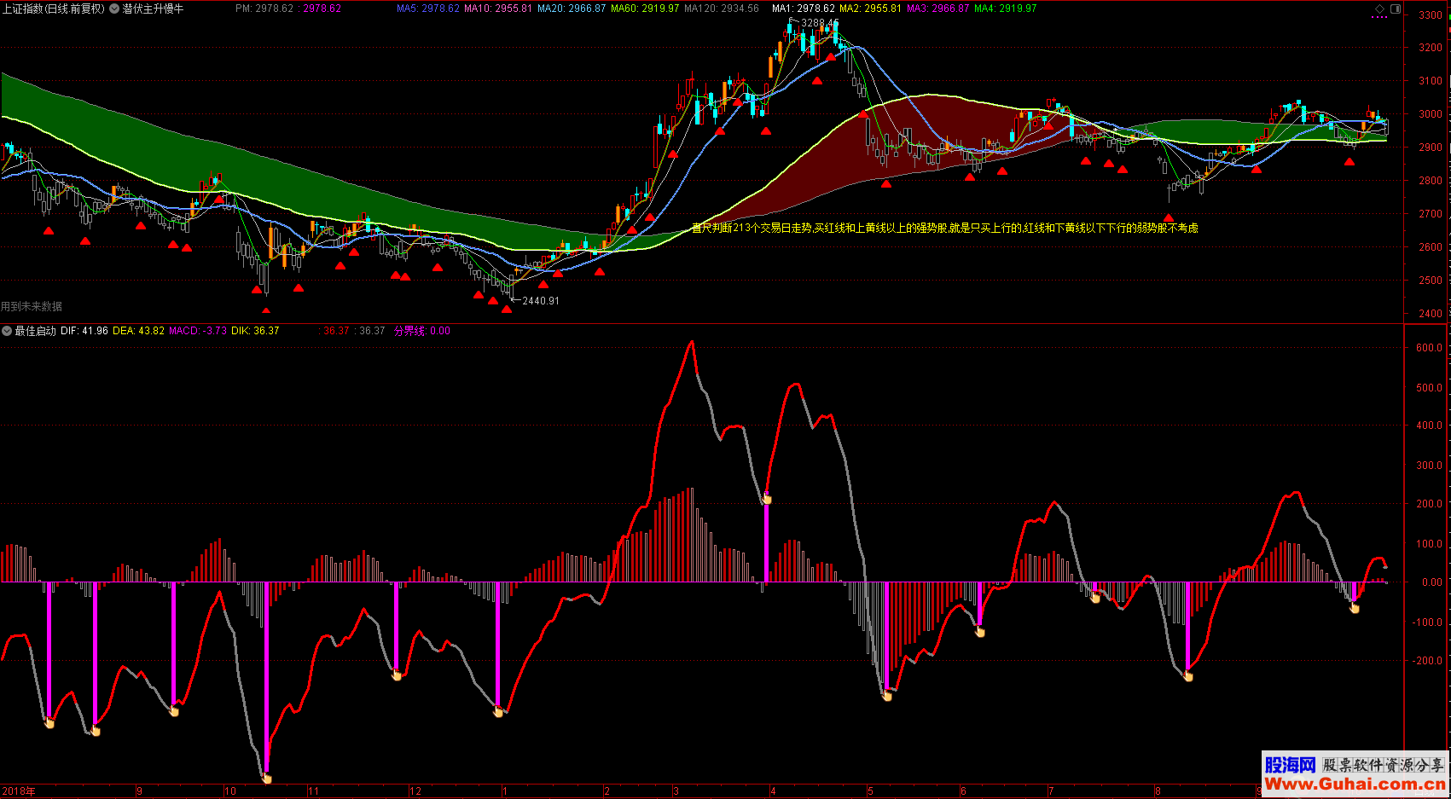Click the 3300 price scale label

1431,15
